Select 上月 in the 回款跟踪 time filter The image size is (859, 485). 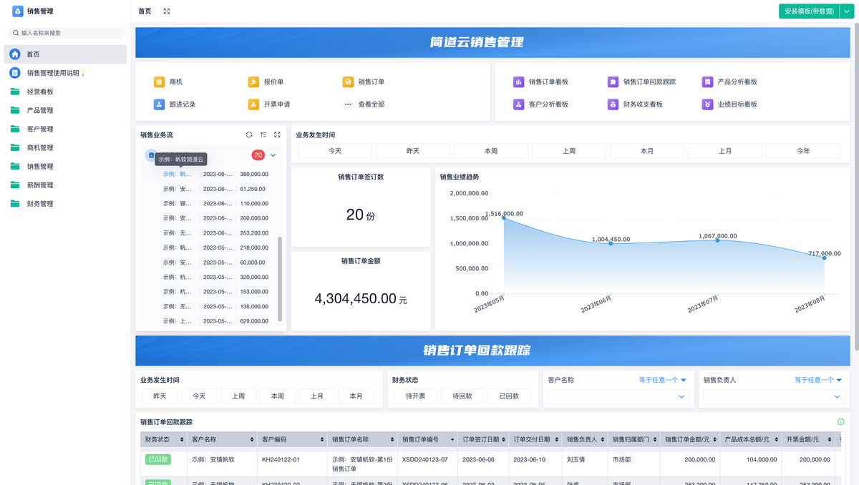tap(316, 396)
